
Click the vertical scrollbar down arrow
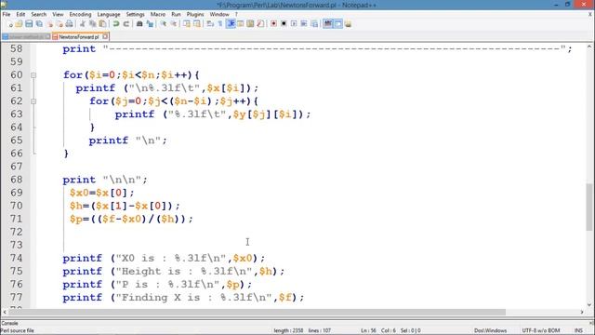589,304
